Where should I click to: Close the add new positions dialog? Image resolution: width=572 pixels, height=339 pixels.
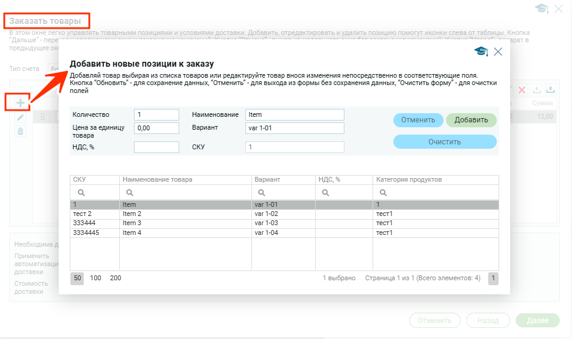pyautogui.click(x=498, y=52)
